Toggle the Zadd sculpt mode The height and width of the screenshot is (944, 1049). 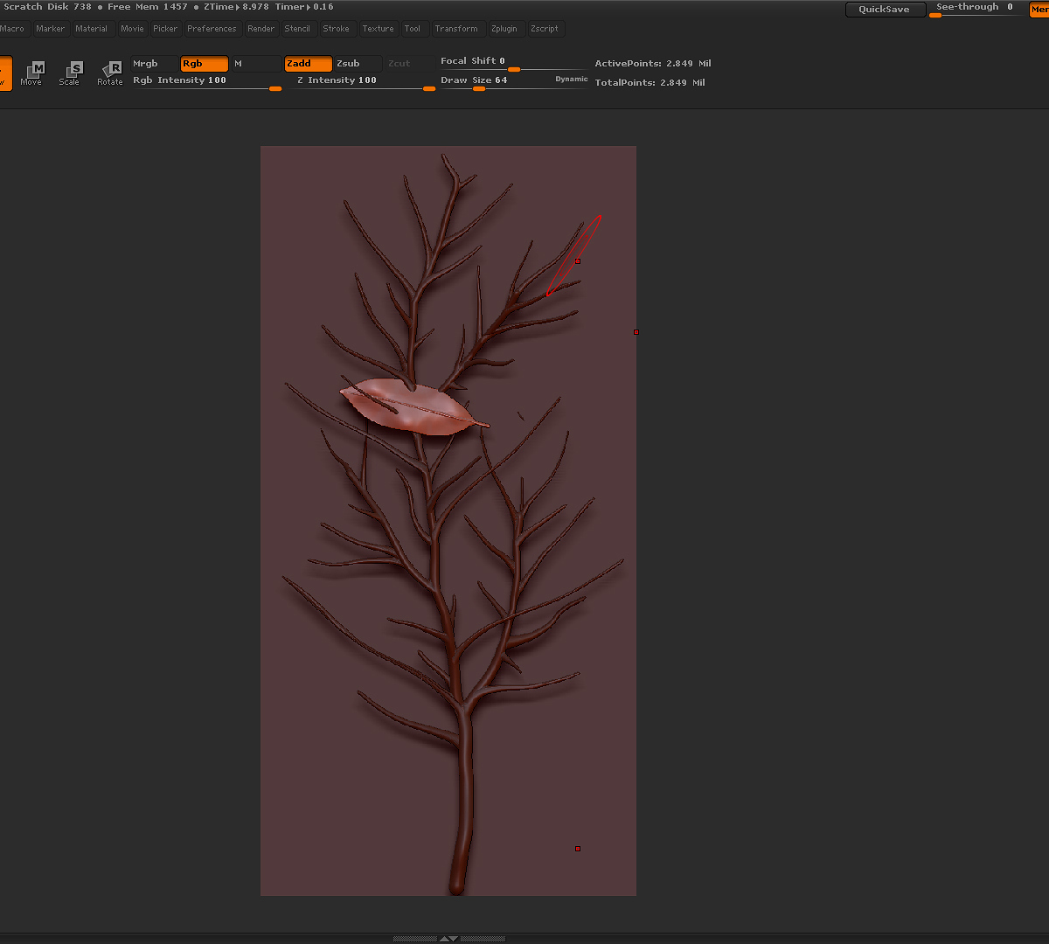coord(308,64)
